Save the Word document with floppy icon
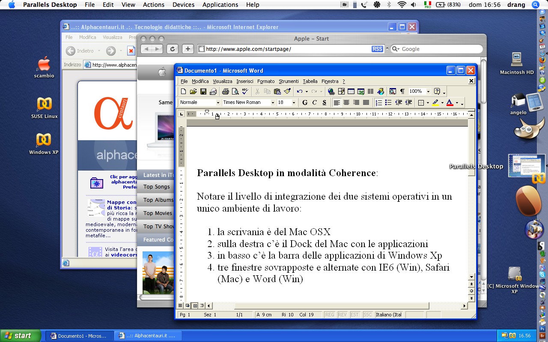Image resolution: width=548 pixels, height=342 pixels. coord(203,91)
